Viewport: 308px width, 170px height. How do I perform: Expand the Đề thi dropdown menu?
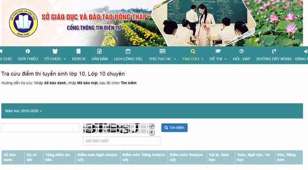click(218, 59)
